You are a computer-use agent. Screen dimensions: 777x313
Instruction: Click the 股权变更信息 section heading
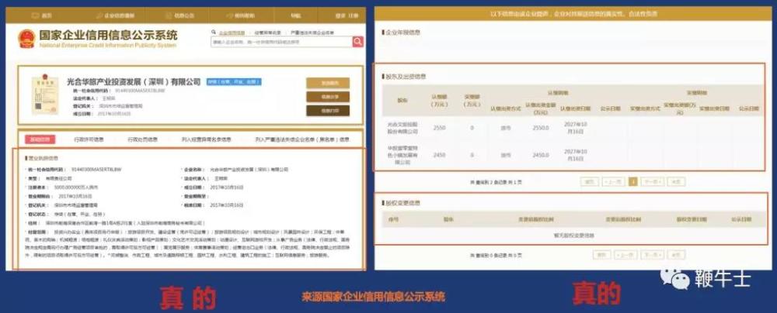(402, 203)
